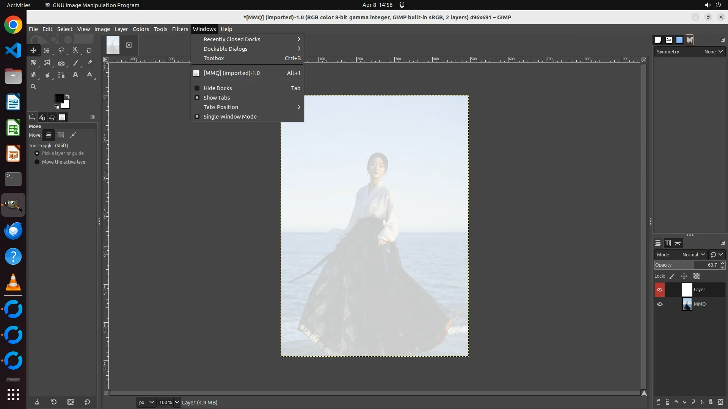Select the Text tool
Image resolution: width=728 pixels, height=409 pixels.
tap(75, 75)
